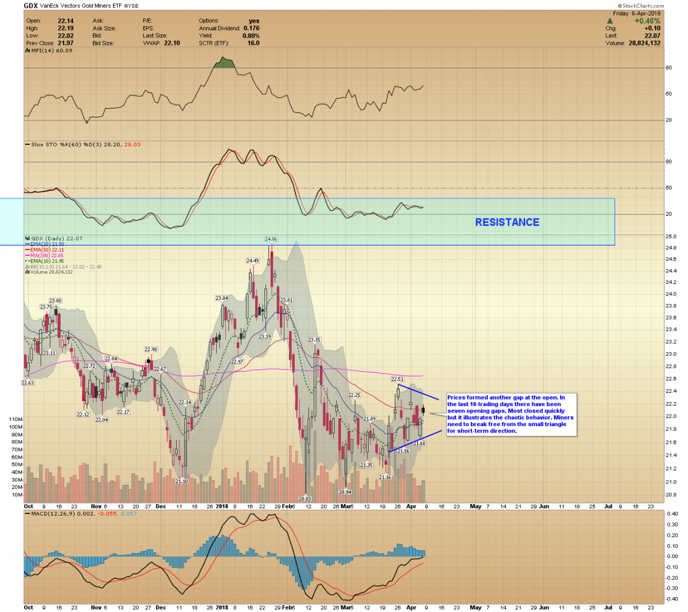Click the 24.49 price label on chart
This screenshot has height=612, width=688.
[x=252, y=260]
